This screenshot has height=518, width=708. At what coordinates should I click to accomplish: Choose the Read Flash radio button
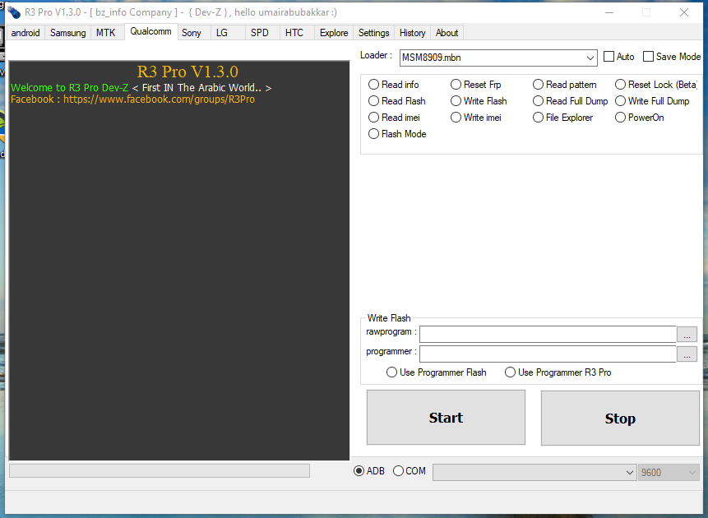tap(397, 101)
